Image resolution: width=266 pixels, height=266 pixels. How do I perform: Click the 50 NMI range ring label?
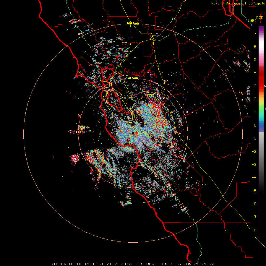pyautogui.click(x=133, y=78)
